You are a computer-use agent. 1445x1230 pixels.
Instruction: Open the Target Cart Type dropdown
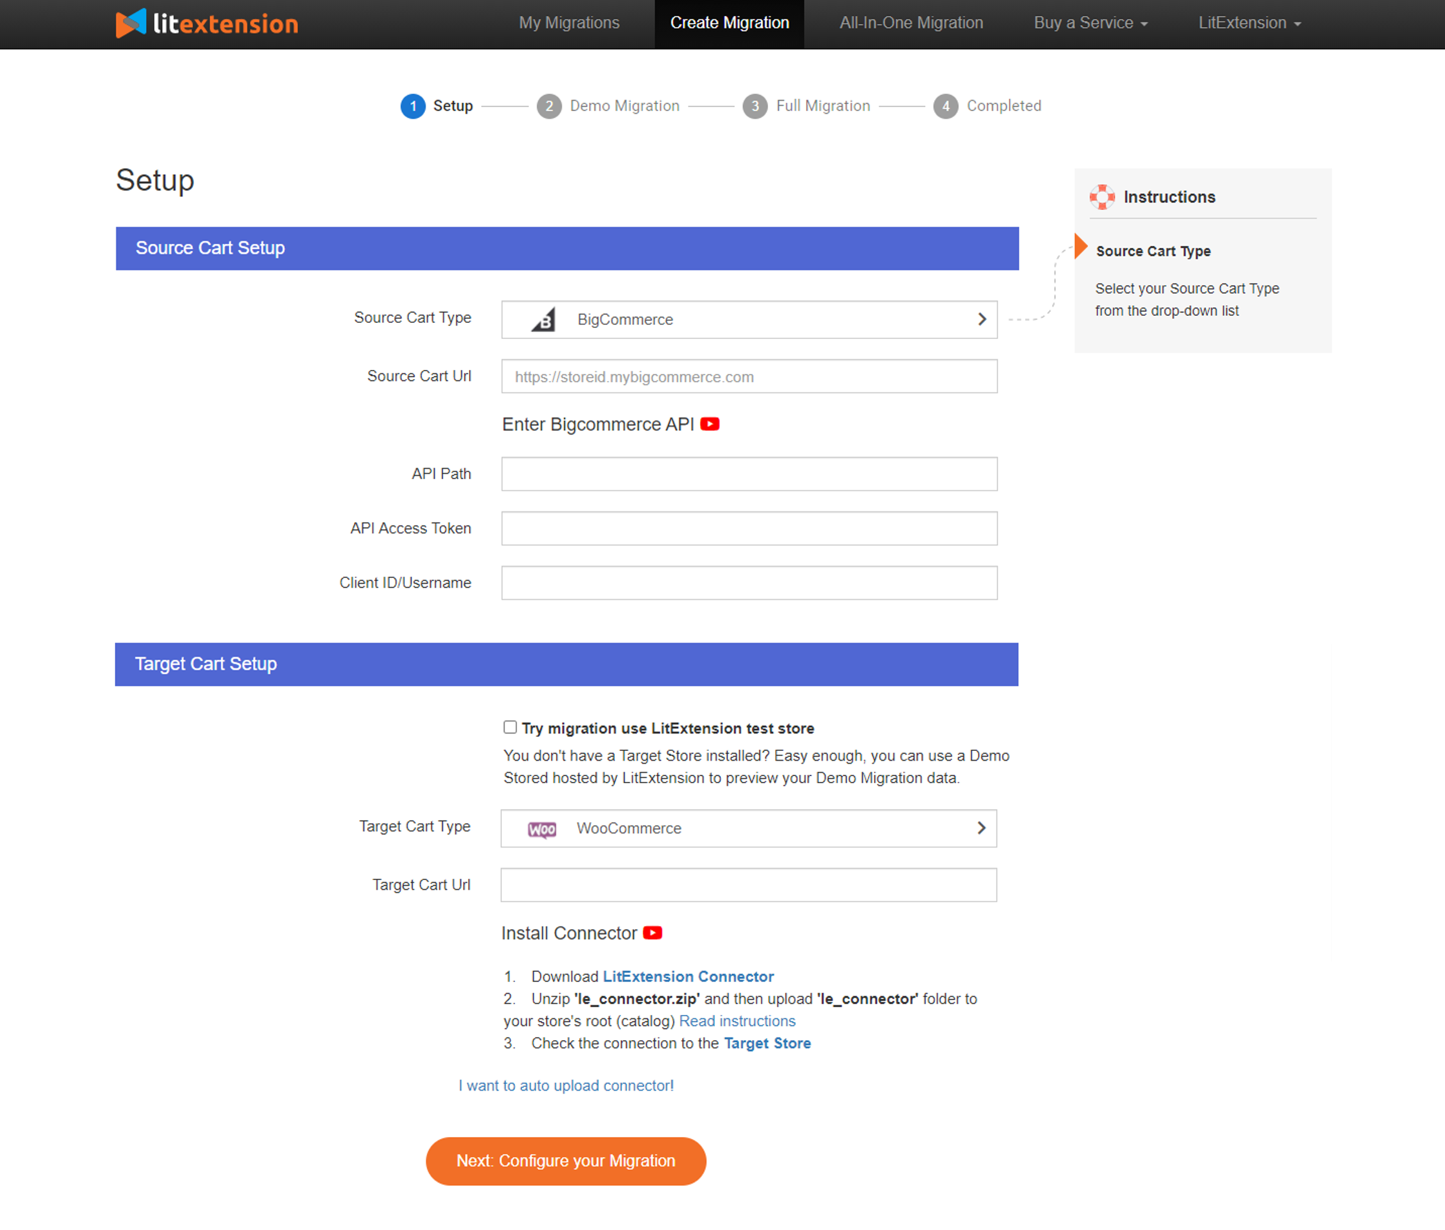click(748, 828)
